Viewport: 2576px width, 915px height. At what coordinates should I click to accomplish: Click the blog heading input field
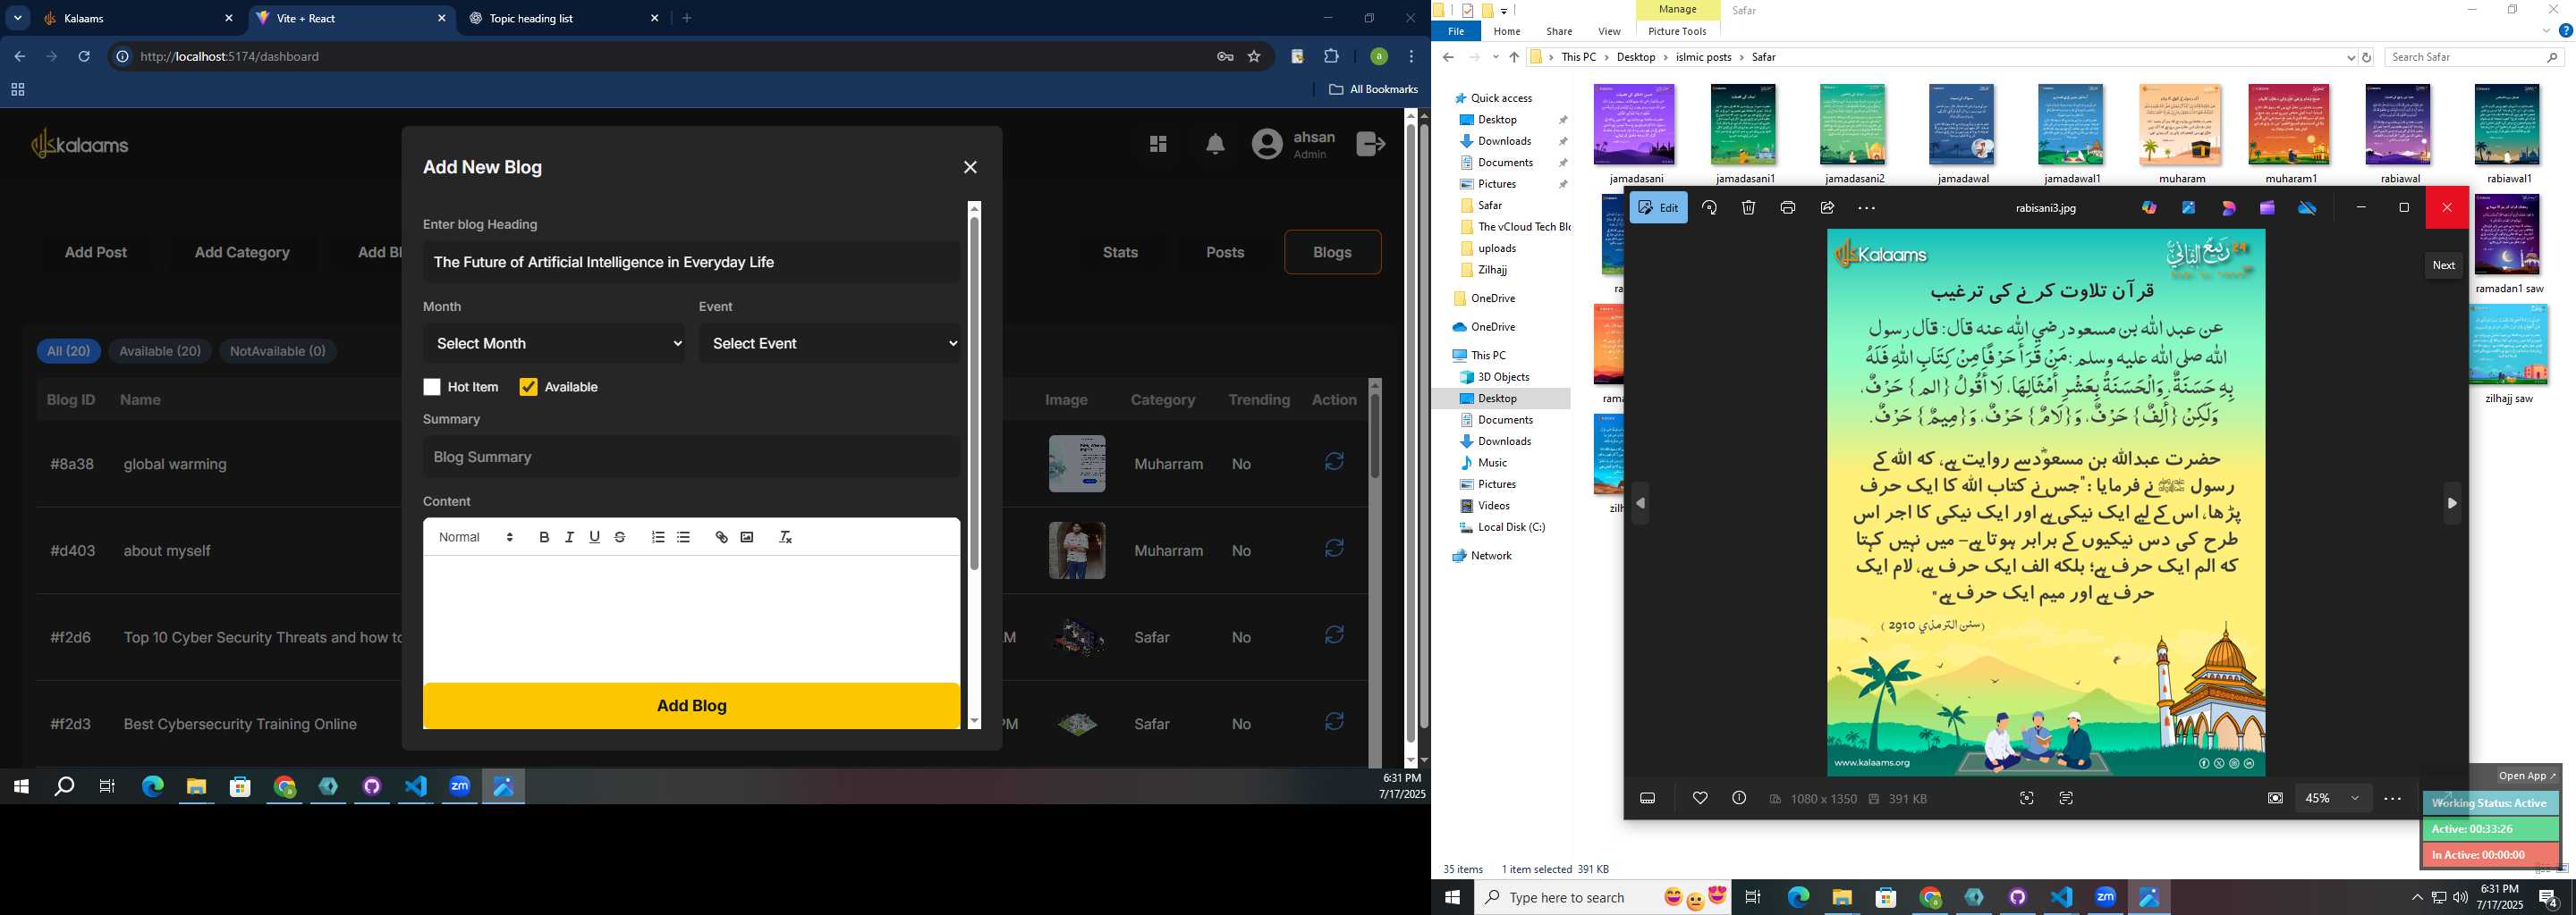pyautogui.click(x=691, y=262)
